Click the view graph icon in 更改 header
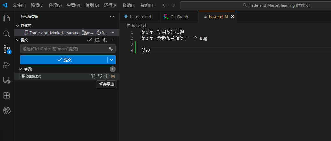 tap(104, 40)
